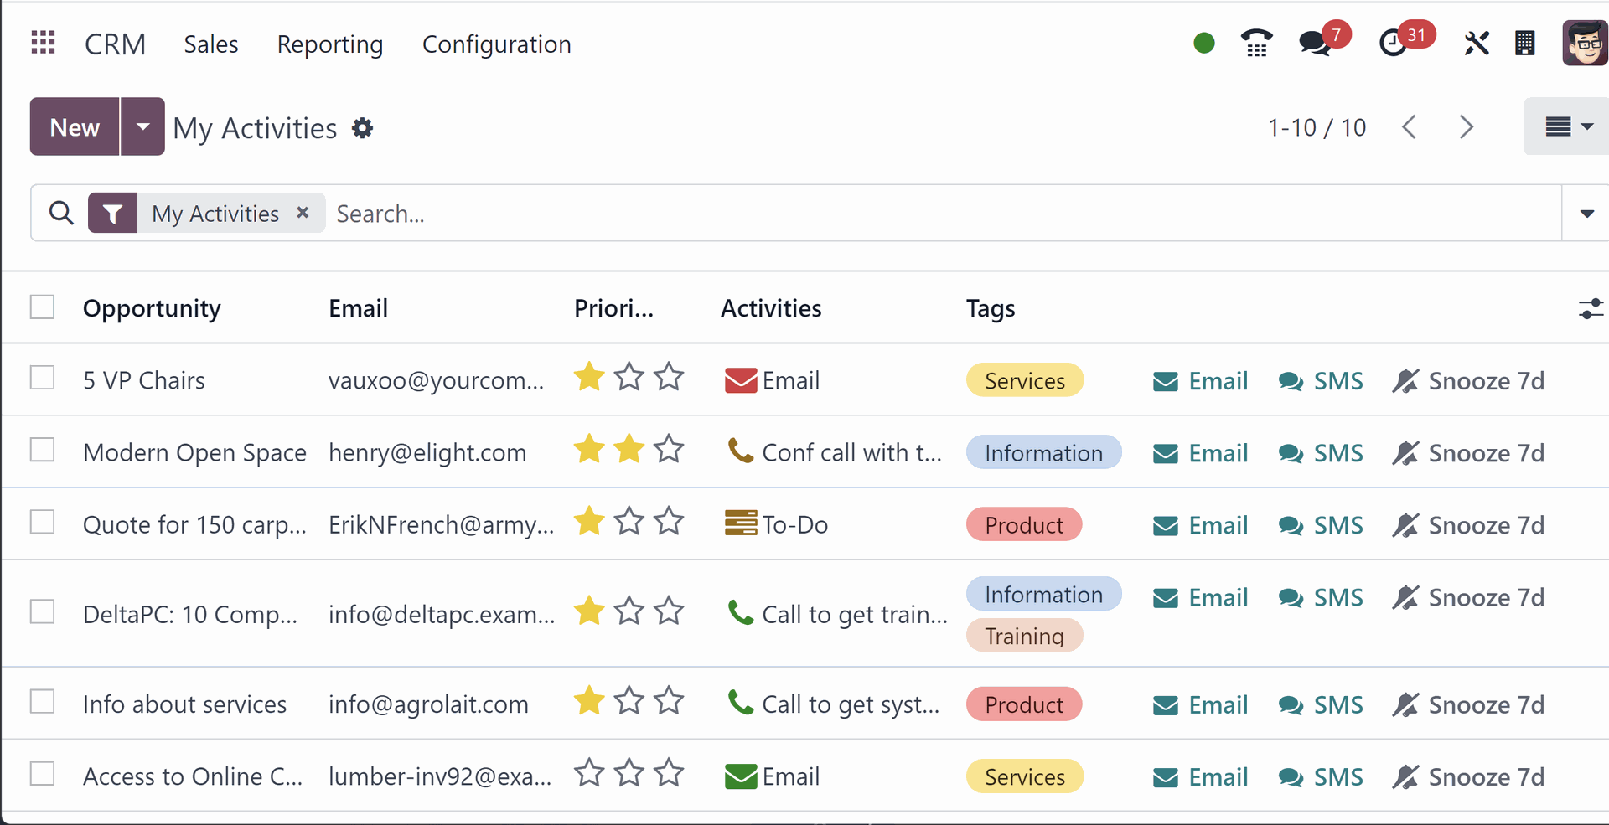Open the Sales menu
The image size is (1609, 825).
coord(211,44)
